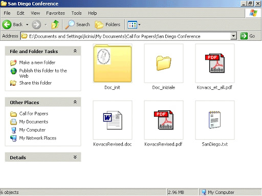Viewport: 262px width, 196px height.
Task: Select the KovacsRevised.doc Word icon
Action: coord(113,120)
